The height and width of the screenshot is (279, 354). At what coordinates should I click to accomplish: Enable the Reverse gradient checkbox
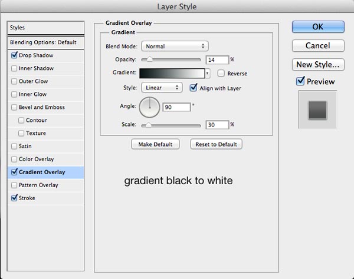[x=221, y=74]
